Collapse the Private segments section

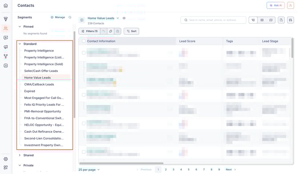20,165
